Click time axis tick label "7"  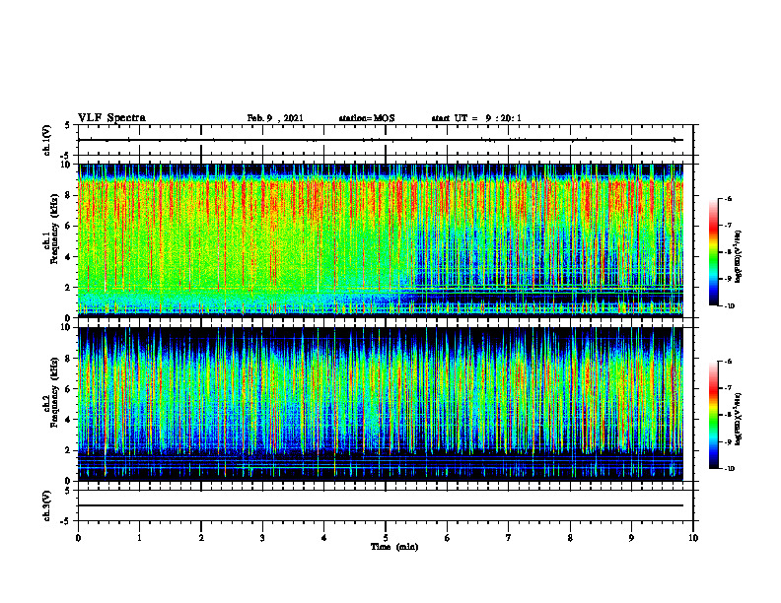coord(509,538)
